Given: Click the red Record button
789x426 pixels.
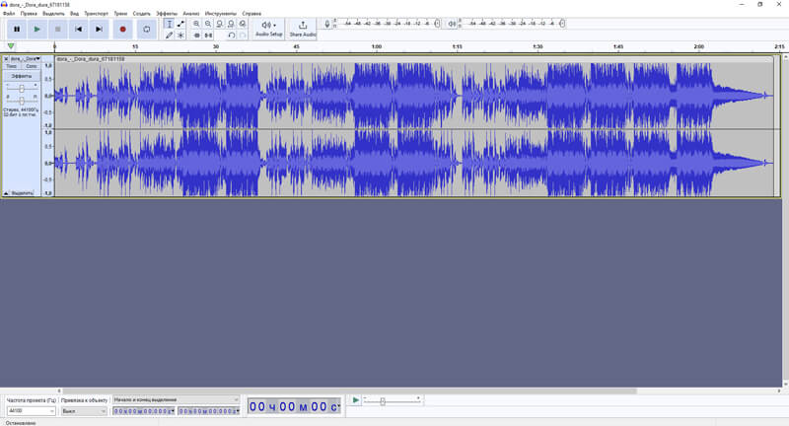Looking at the screenshot, I should pos(122,30).
